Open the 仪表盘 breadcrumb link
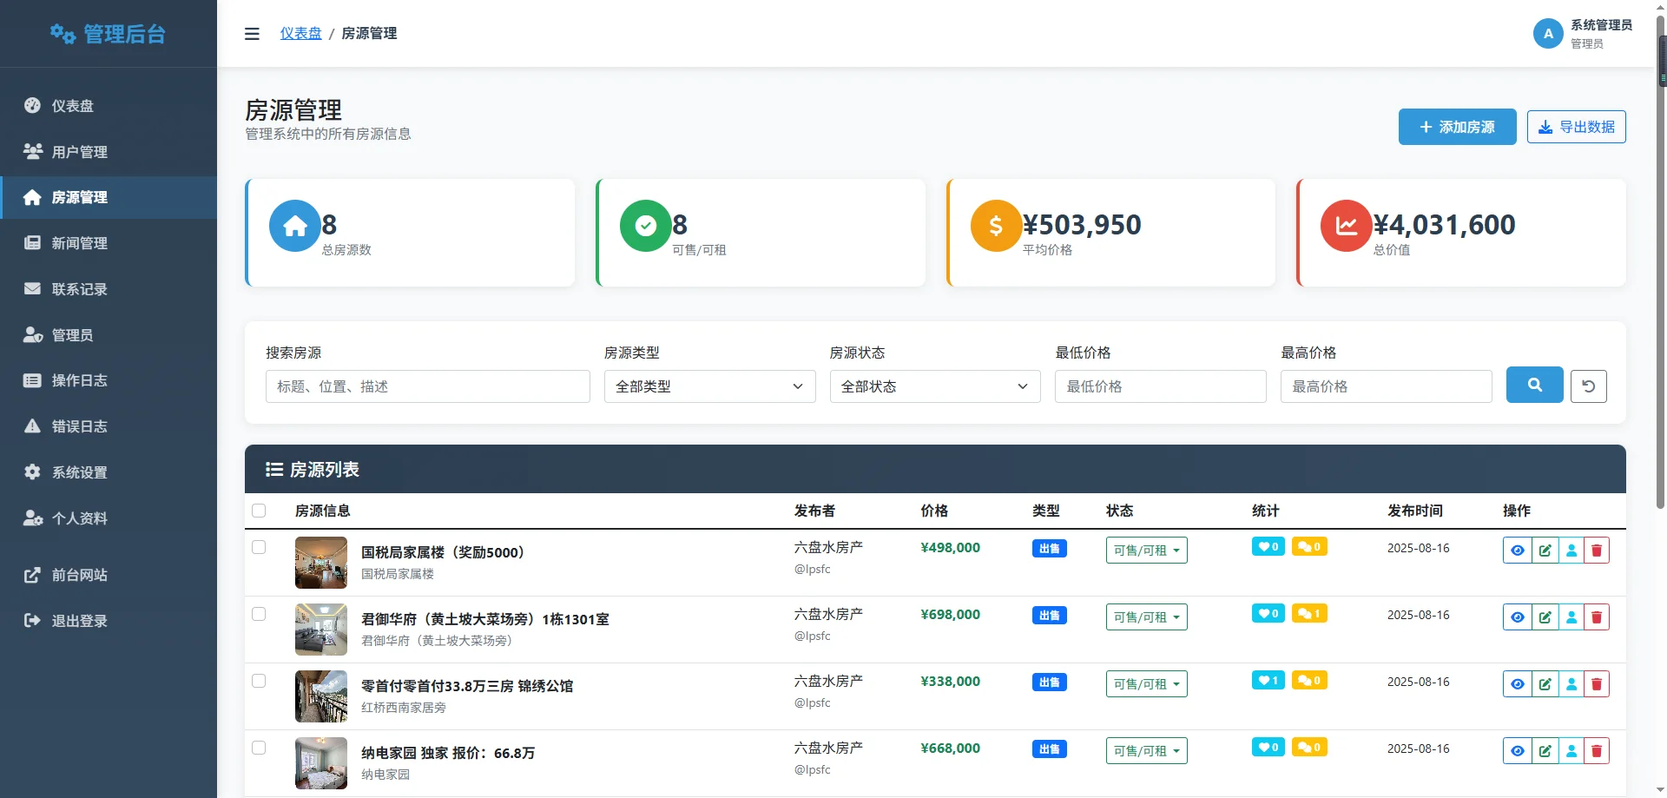The height and width of the screenshot is (798, 1667). point(300,33)
